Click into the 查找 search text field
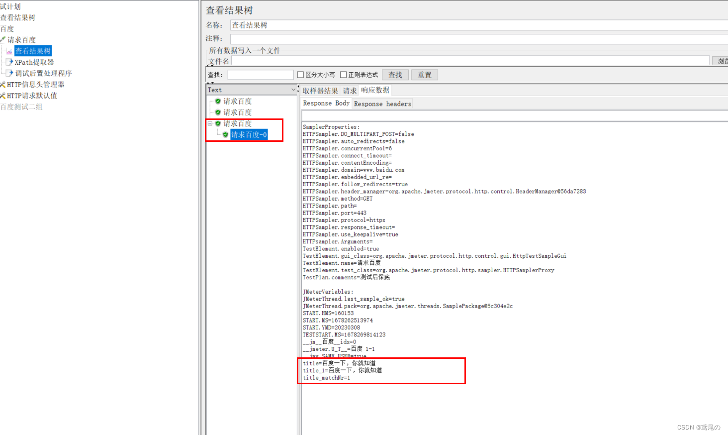The image size is (728, 435). coord(261,75)
